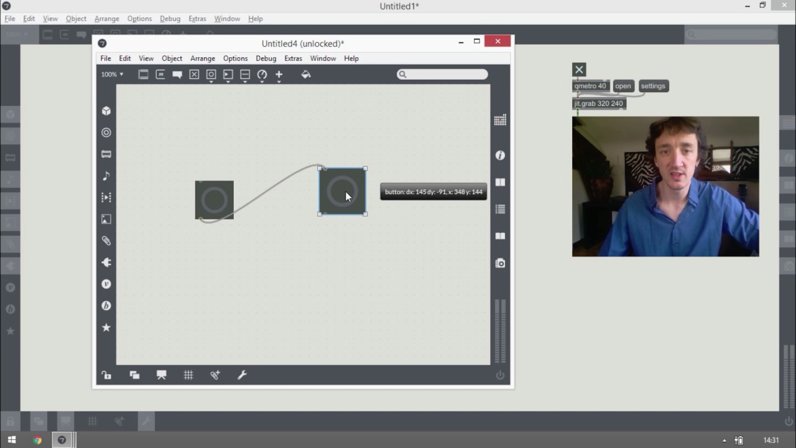Open the camera snapshots icon

(500, 263)
